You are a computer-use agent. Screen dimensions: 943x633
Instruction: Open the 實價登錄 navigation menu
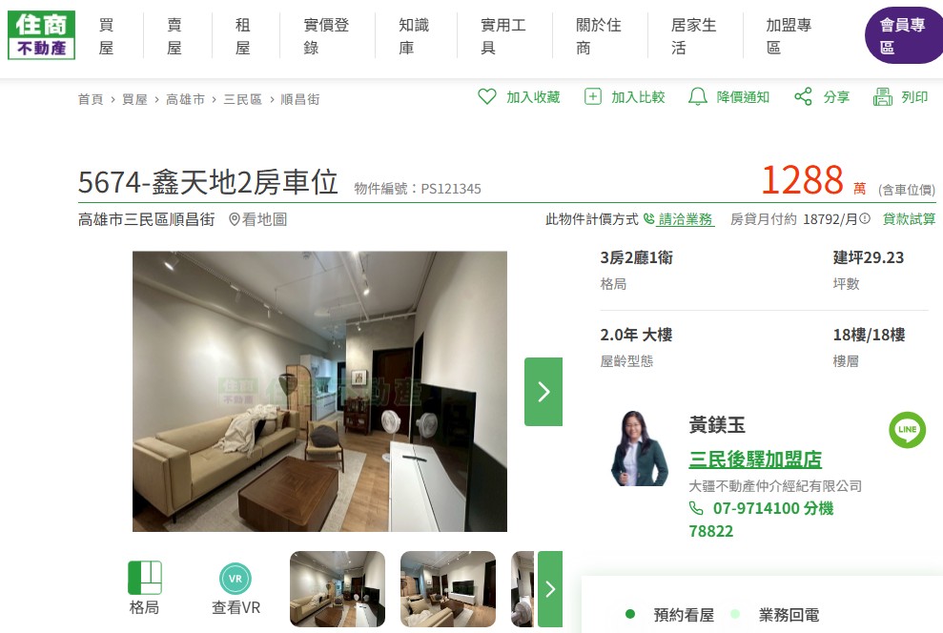[326, 36]
